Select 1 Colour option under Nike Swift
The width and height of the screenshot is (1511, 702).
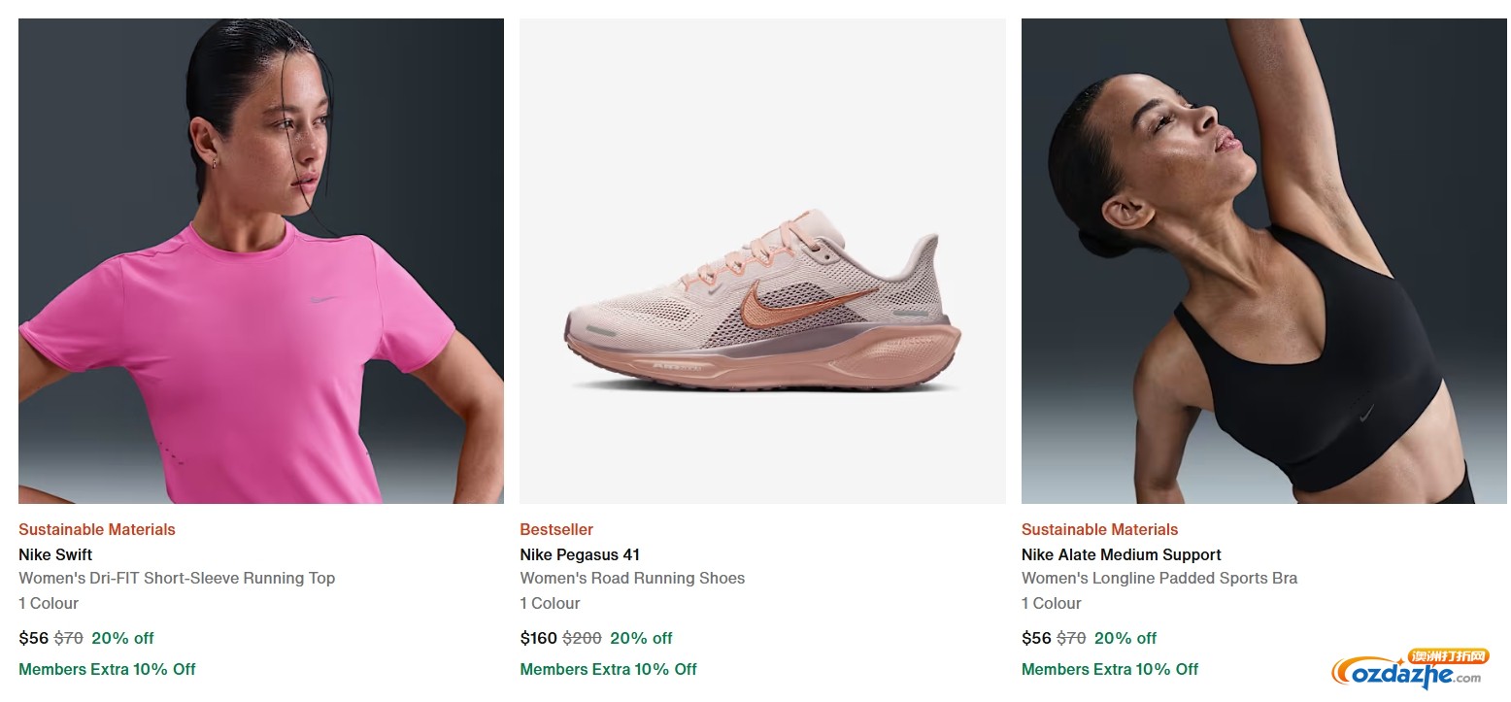[x=48, y=603]
